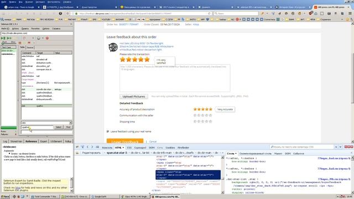Click fifth star for Accuracy of product description
This screenshot has width=354, height=199.
[210, 109]
